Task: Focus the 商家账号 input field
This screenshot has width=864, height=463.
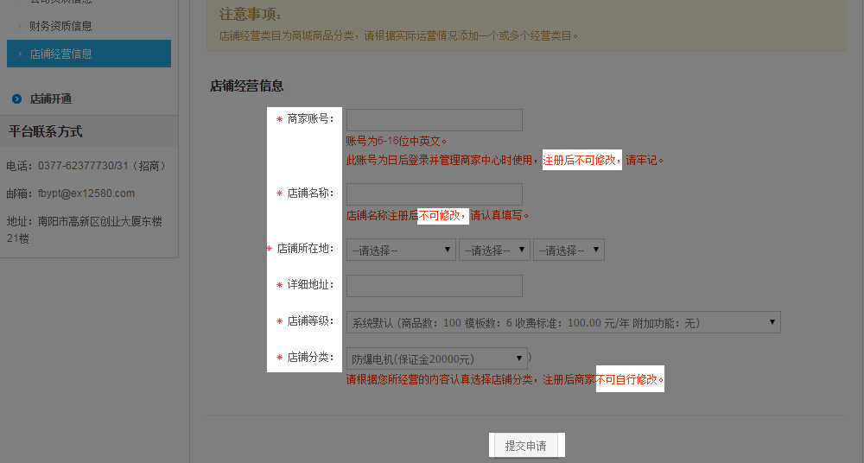Action: (x=434, y=120)
